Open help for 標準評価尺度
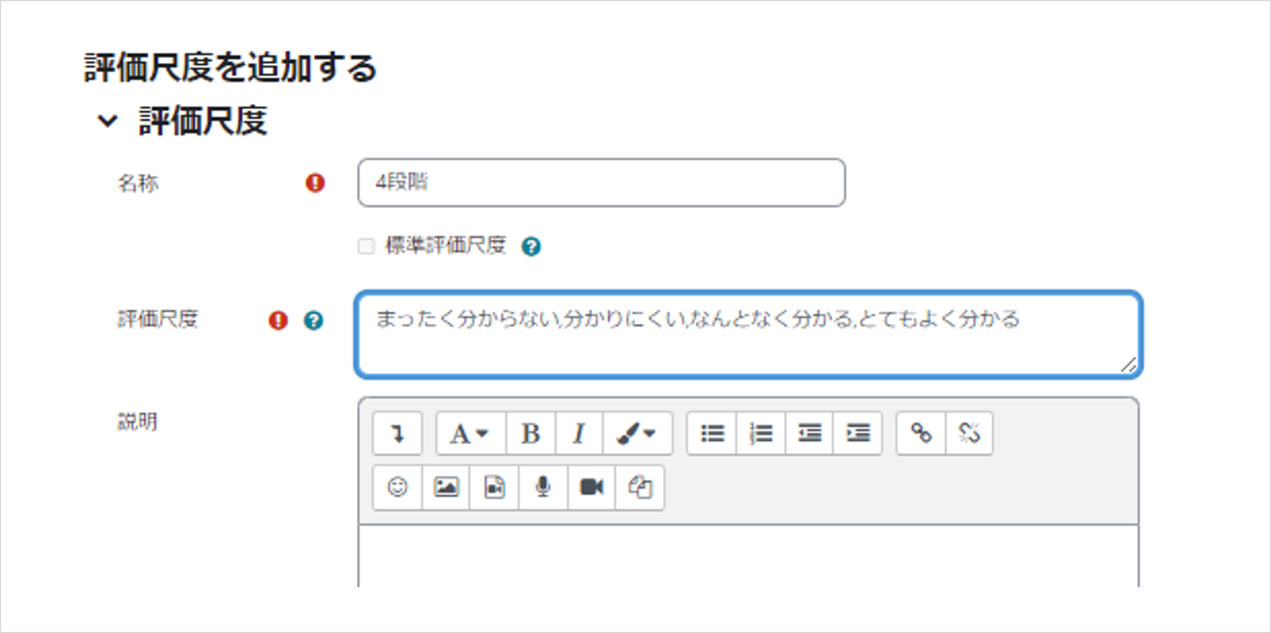Viewport: 1271px width, 633px height. click(531, 246)
